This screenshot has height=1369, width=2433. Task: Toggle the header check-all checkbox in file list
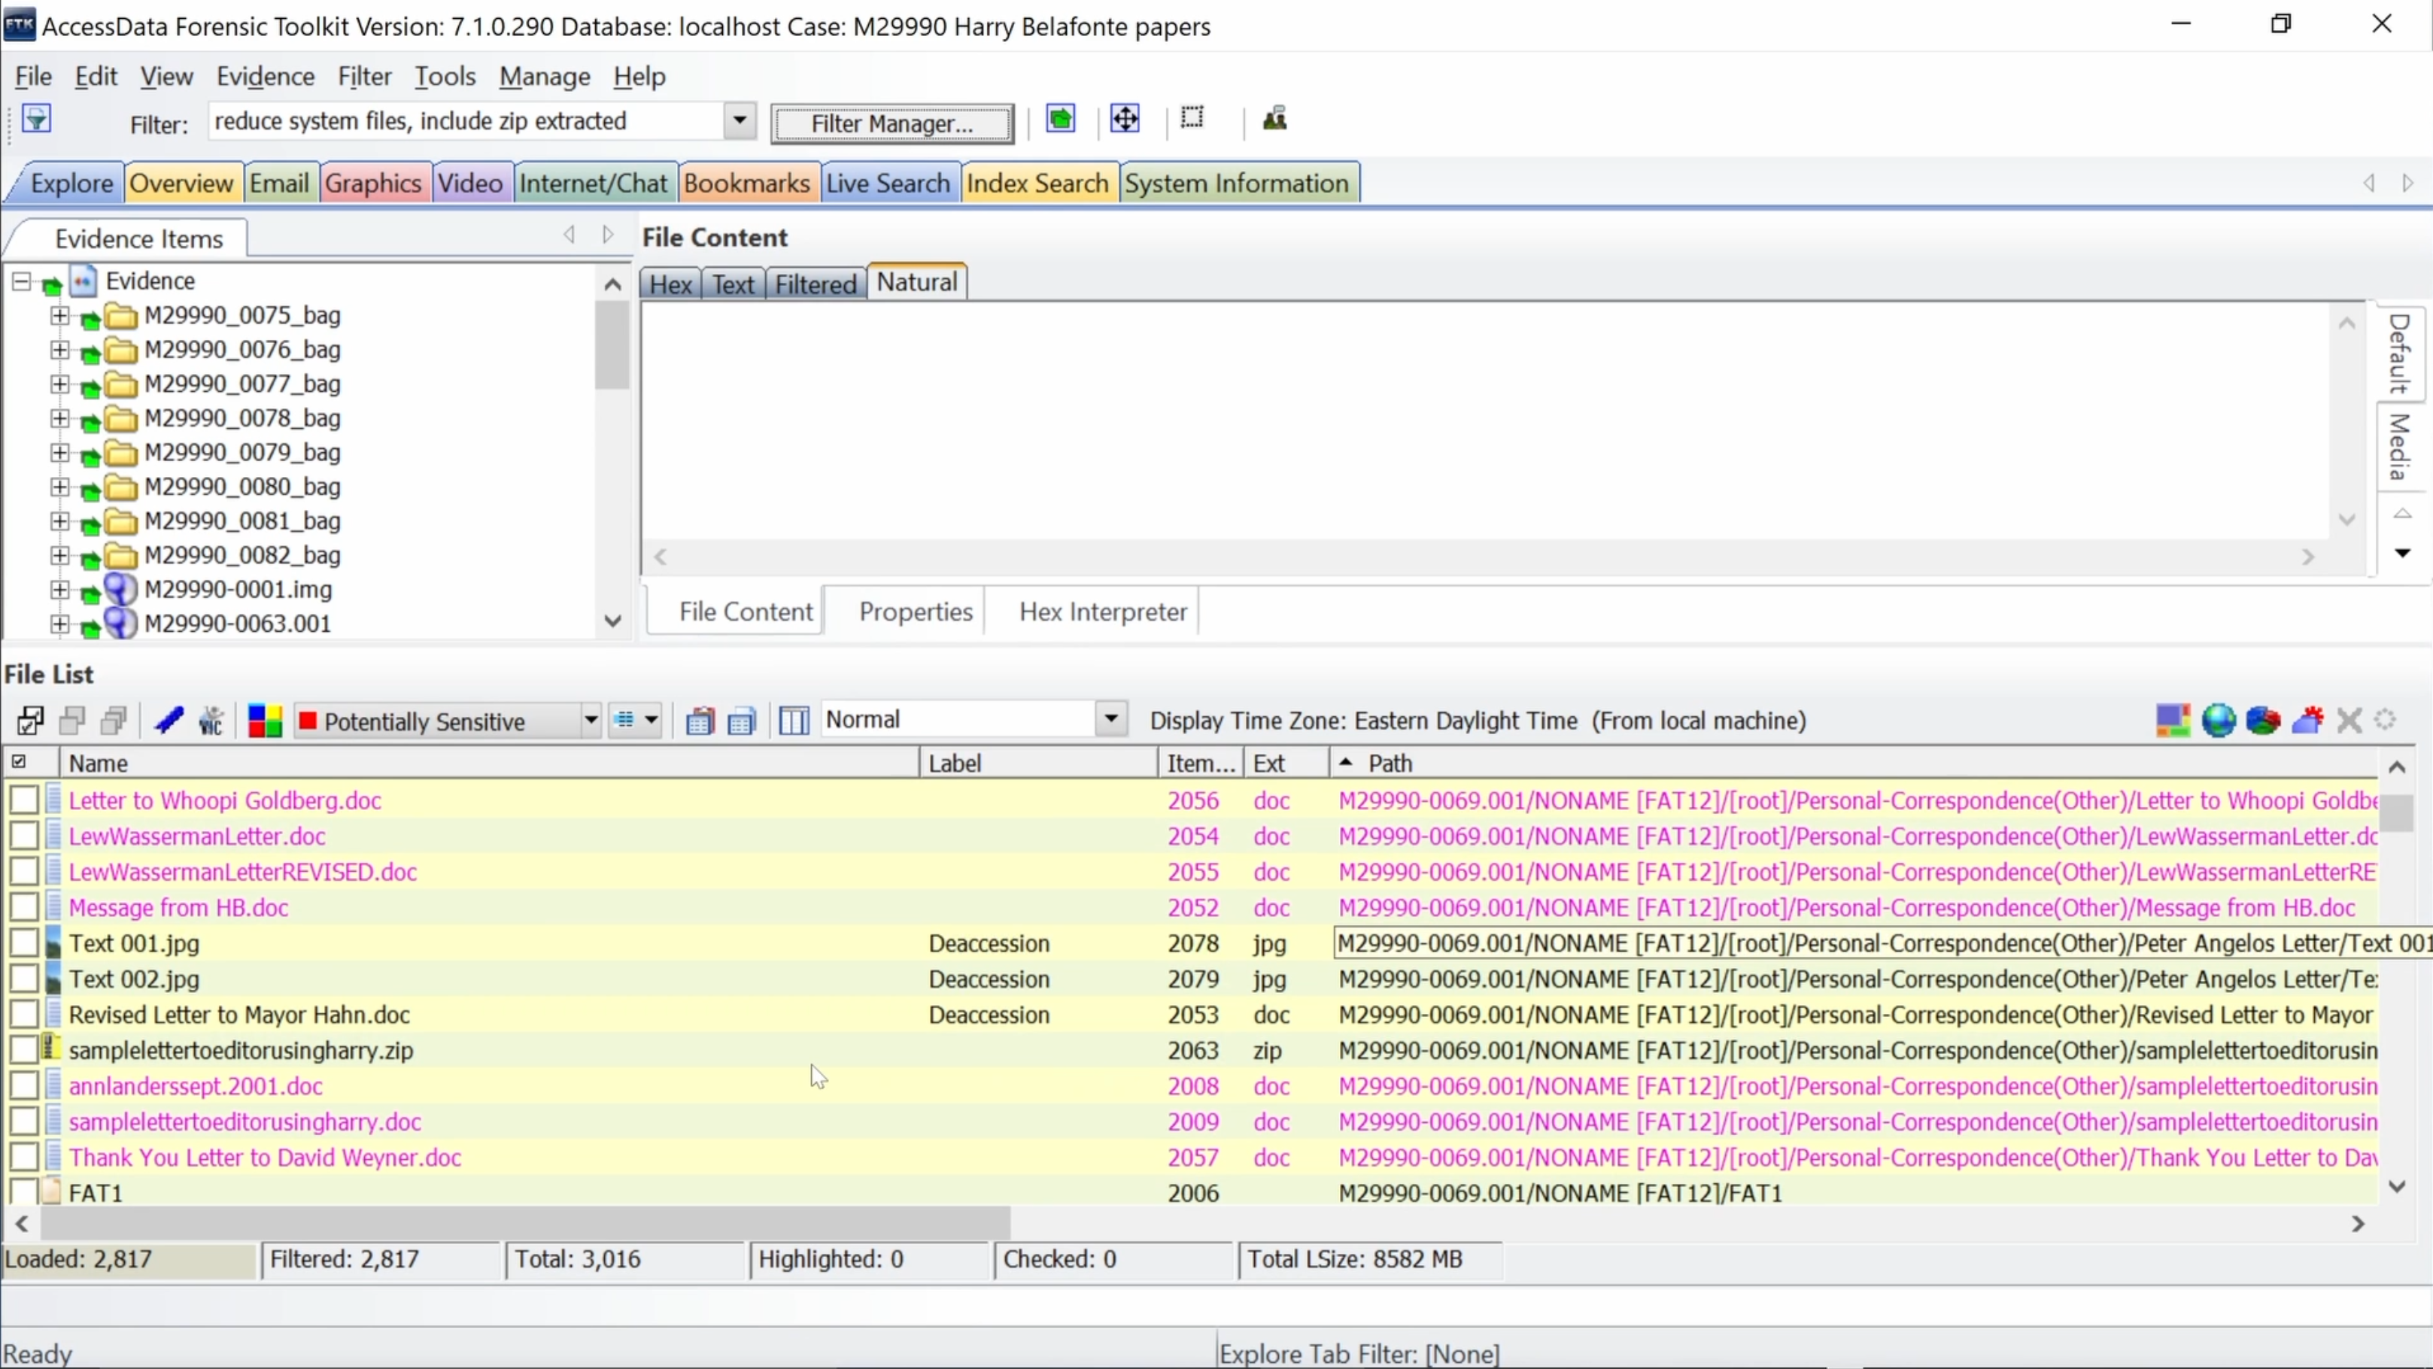(x=19, y=762)
